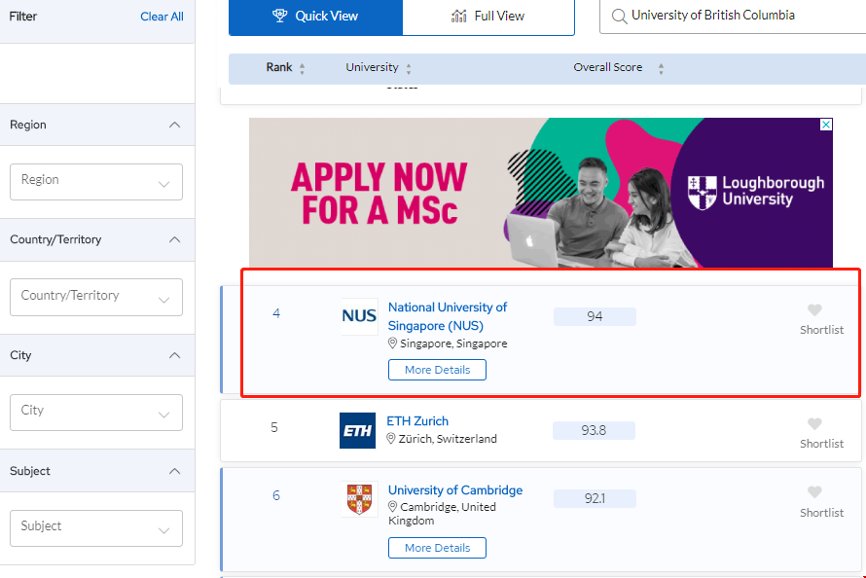Open the Subject dropdown
Screen dimensions: 866x578
pyautogui.click(x=96, y=527)
